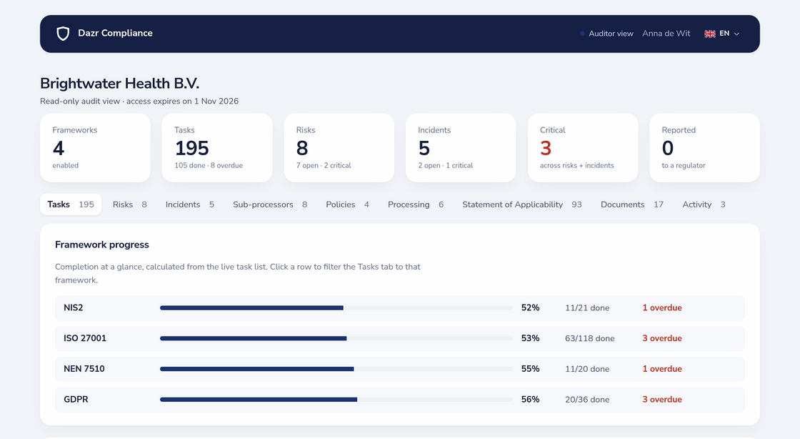Click '1 overdue' in the NEN 7510 row
Image resolution: width=800 pixels, height=439 pixels.
(x=662, y=369)
